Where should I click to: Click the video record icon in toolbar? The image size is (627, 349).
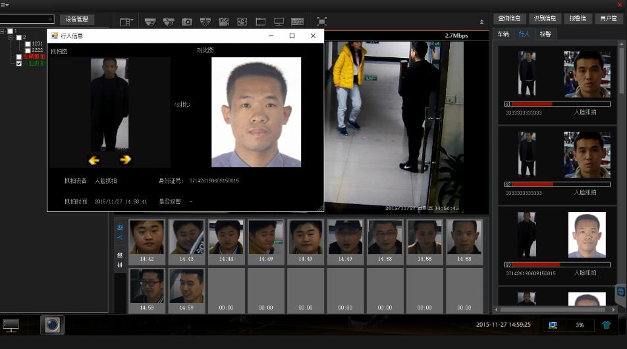pyautogui.click(x=223, y=22)
